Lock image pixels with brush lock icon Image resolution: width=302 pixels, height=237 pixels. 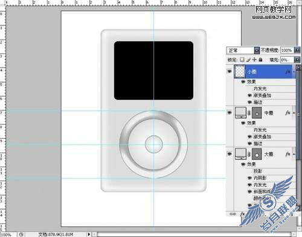point(248,60)
